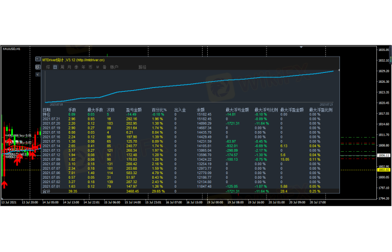Click the 百分比% column header

159,110
